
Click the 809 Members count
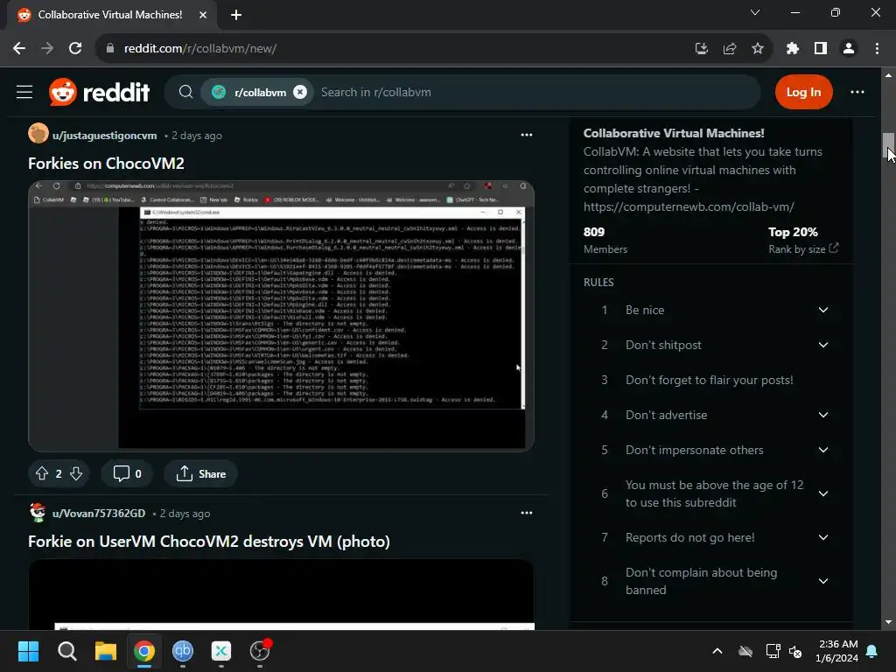605,240
